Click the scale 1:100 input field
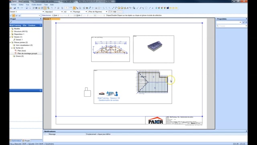The image size is (257, 145). (114, 12)
